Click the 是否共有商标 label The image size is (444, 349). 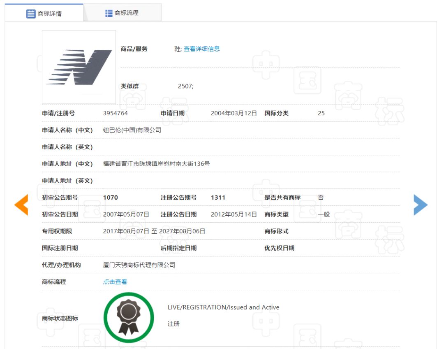tap(282, 198)
